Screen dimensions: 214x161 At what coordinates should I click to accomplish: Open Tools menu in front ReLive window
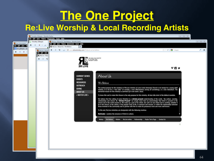click(77, 44)
